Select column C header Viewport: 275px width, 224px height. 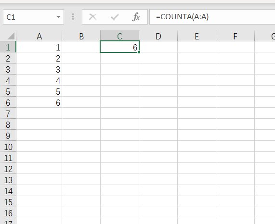tap(120, 36)
